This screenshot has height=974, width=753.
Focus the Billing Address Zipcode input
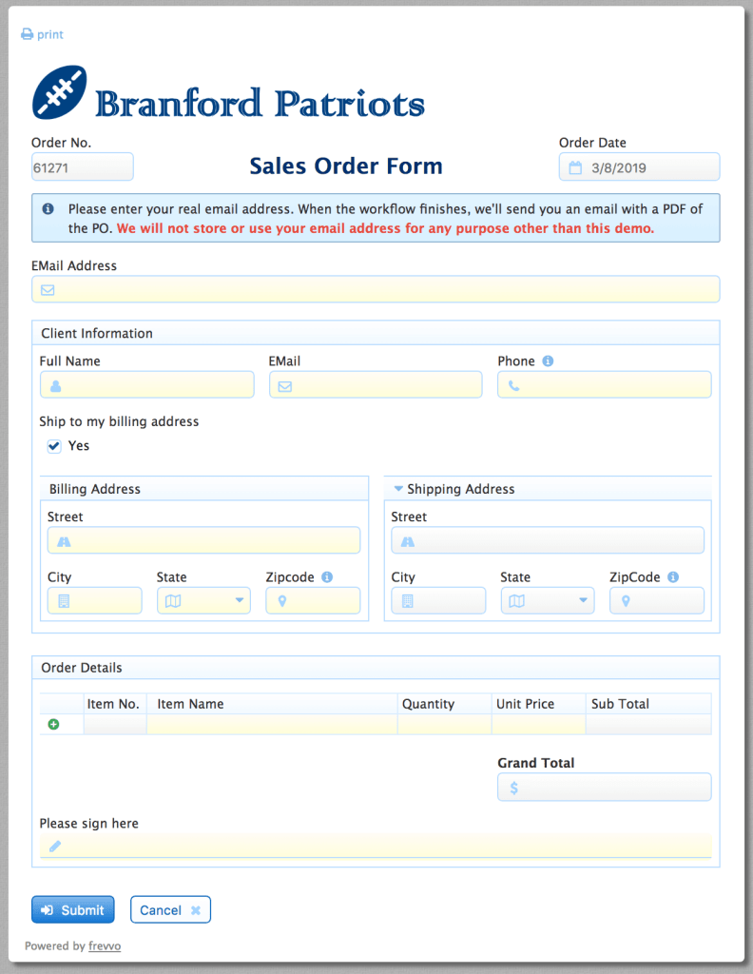click(313, 601)
